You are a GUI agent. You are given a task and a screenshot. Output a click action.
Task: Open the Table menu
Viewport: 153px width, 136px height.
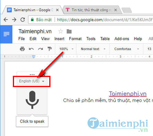(x=105, y=39)
